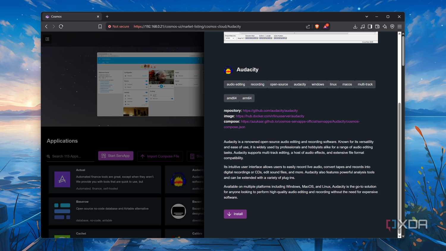Click the Audacity headphones icon in app list
The image size is (446, 251).
tap(178, 179)
